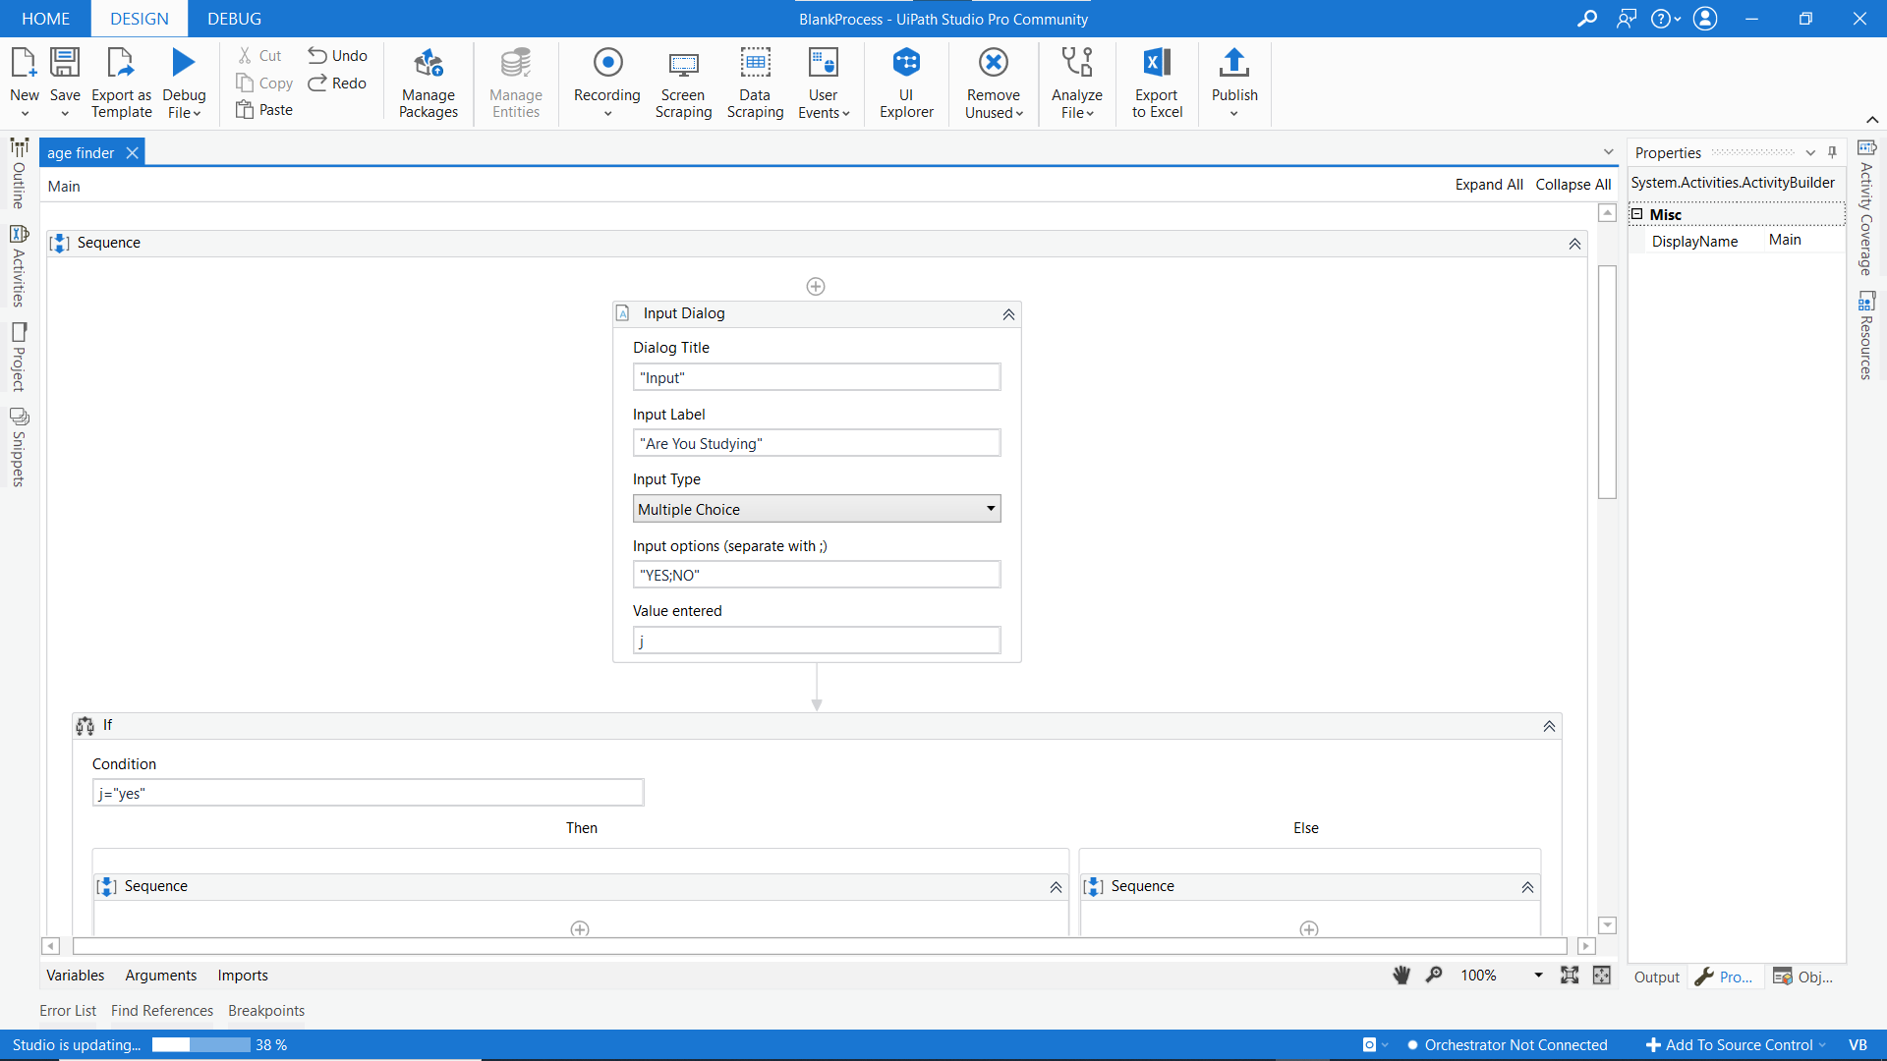Collapse the If activity

point(1549,726)
